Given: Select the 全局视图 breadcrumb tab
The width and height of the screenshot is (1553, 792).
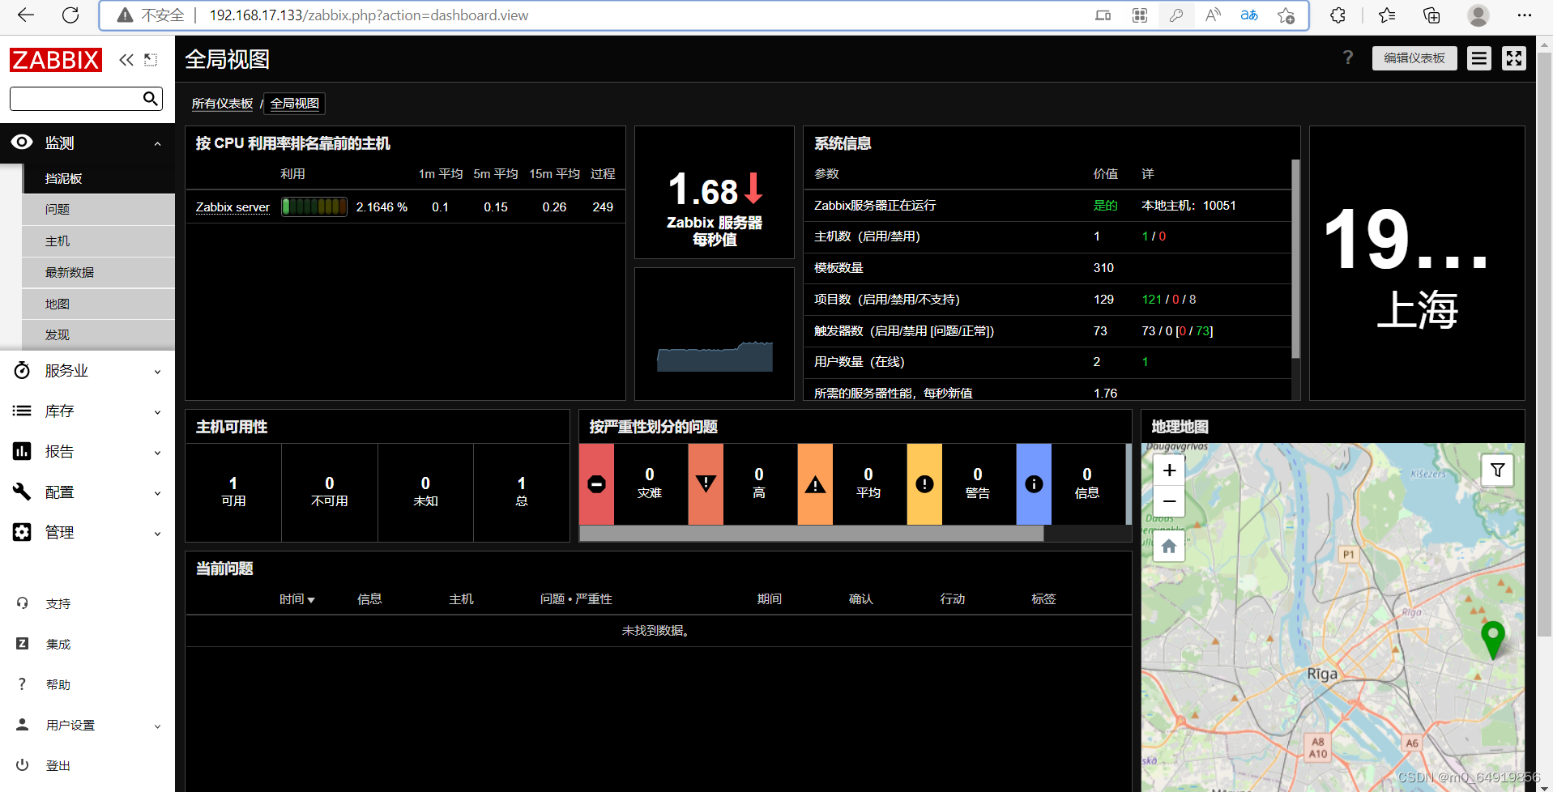Looking at the screenshot, I should 294,104.
